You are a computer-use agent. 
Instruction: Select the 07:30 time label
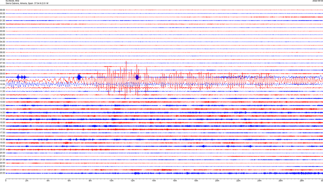(2, 63)
